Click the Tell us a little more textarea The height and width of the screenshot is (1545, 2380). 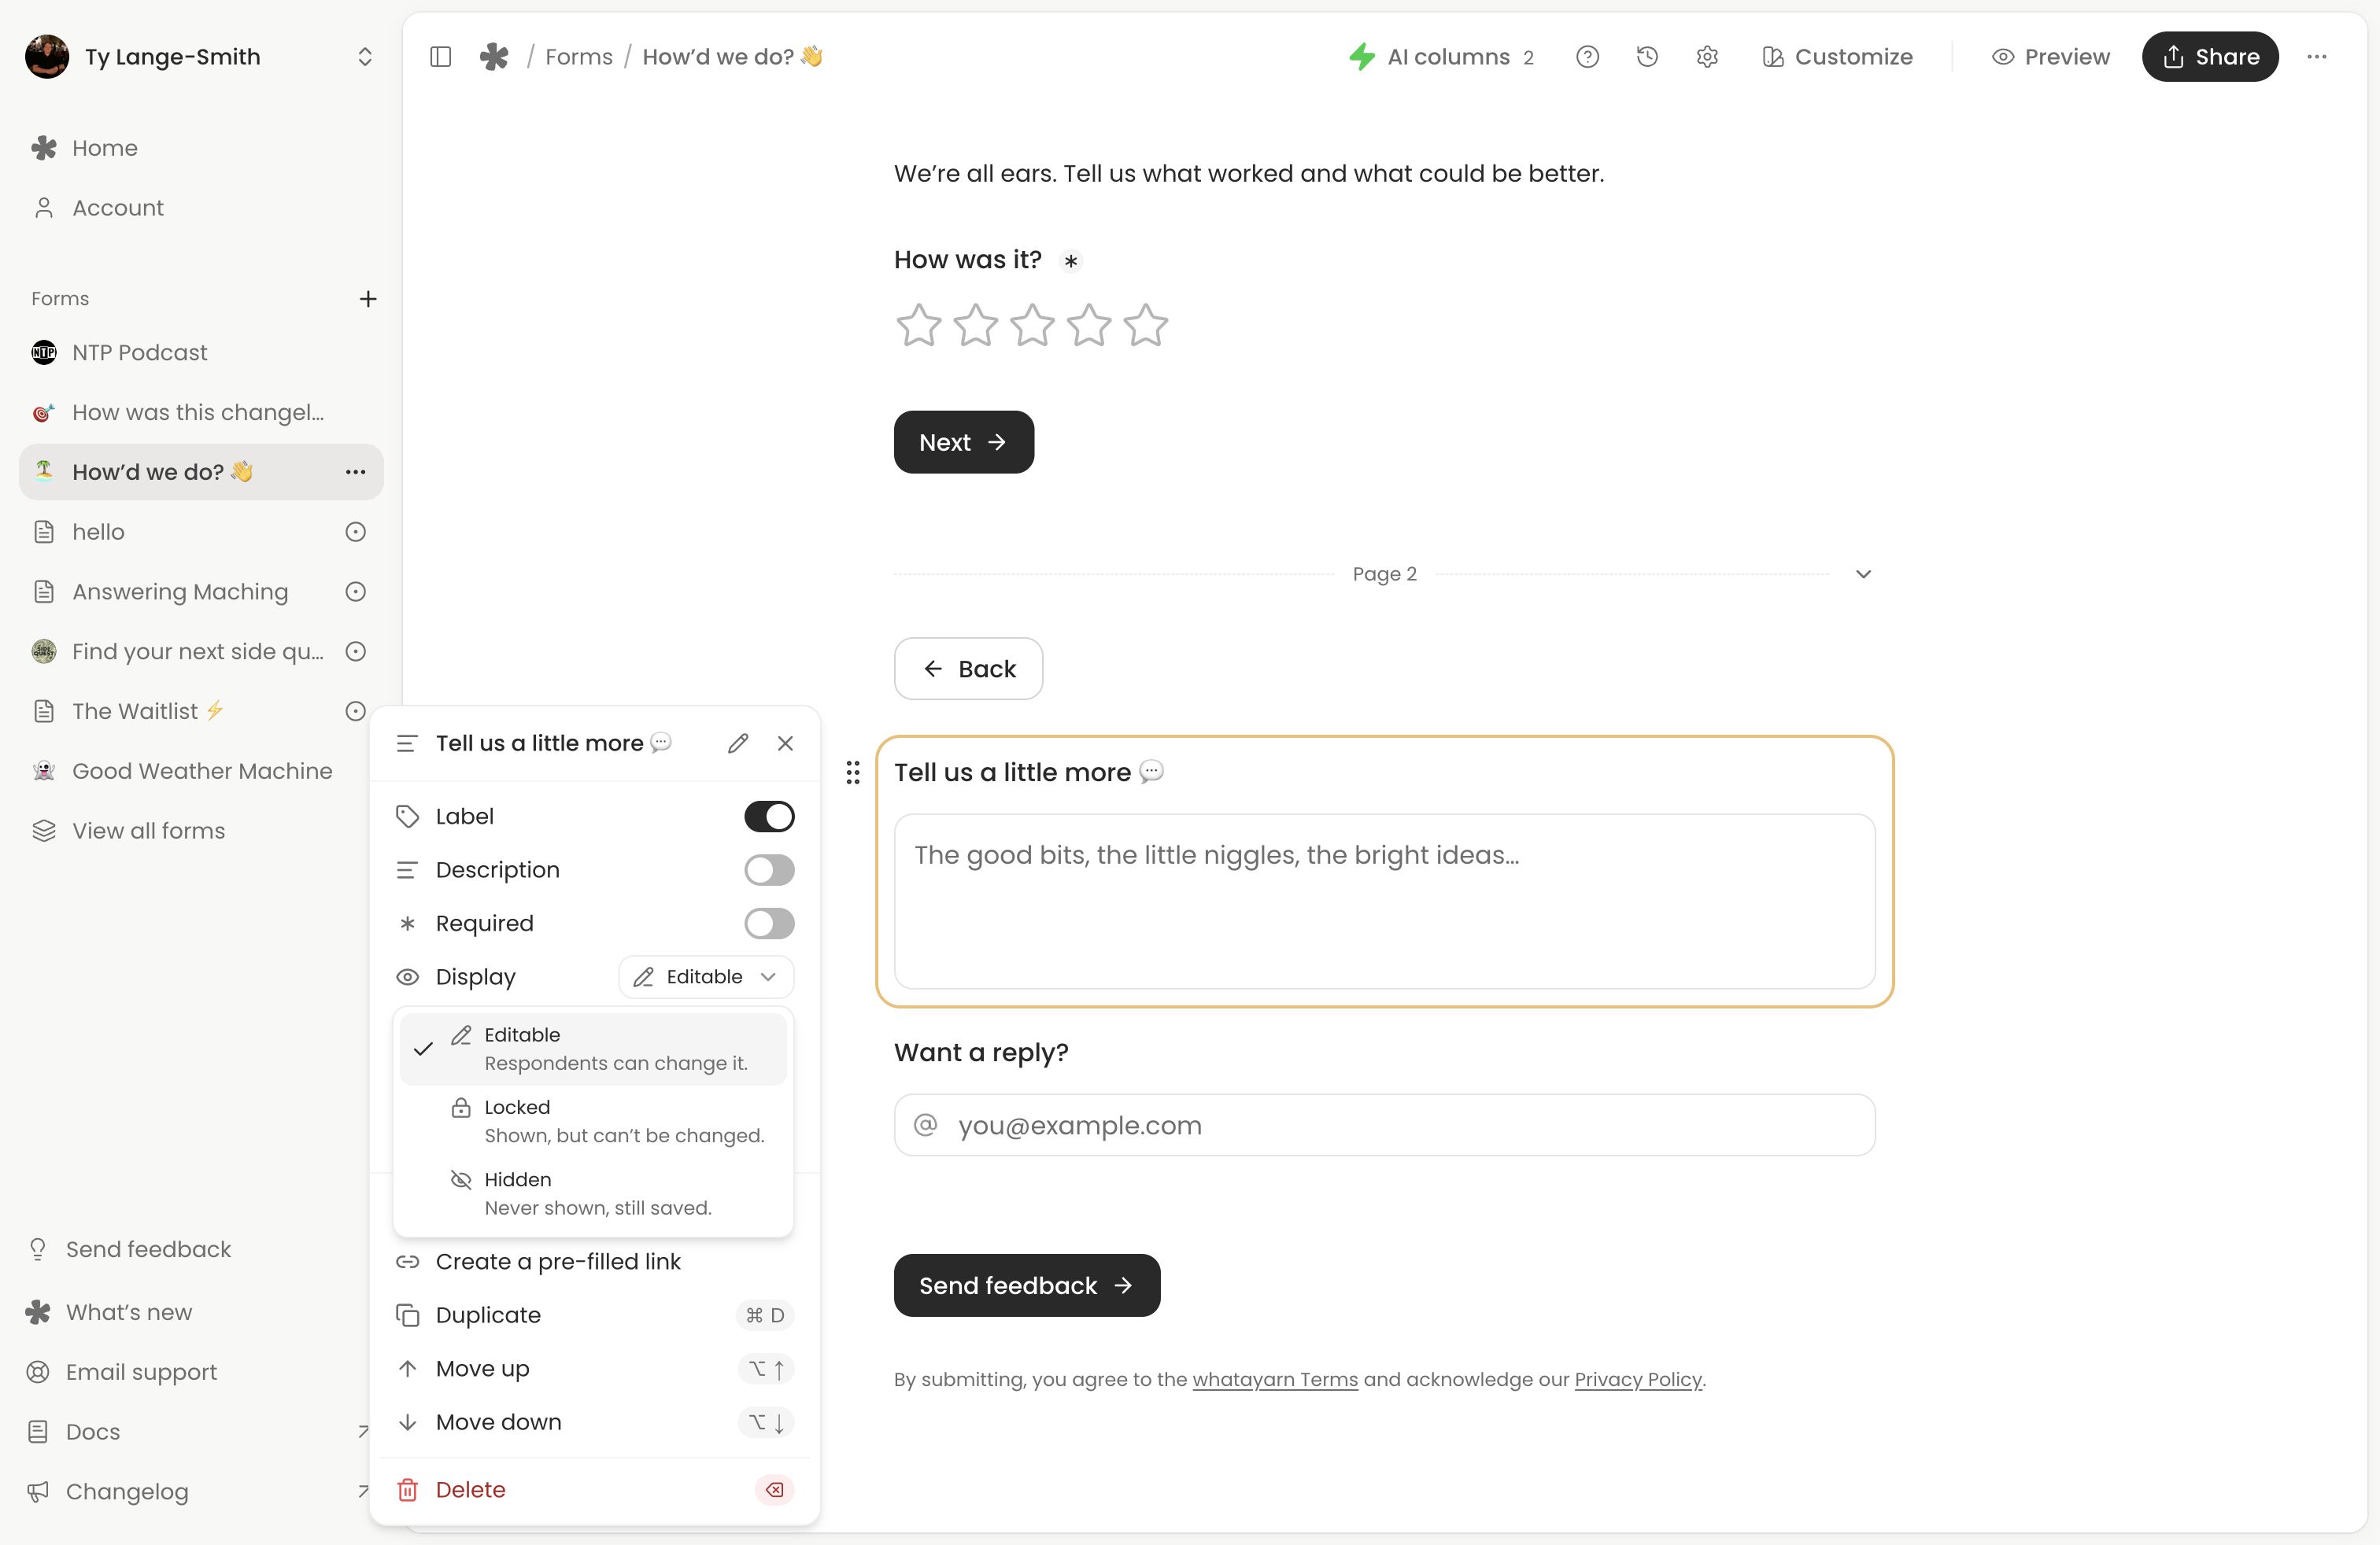tap(1384, 902)
